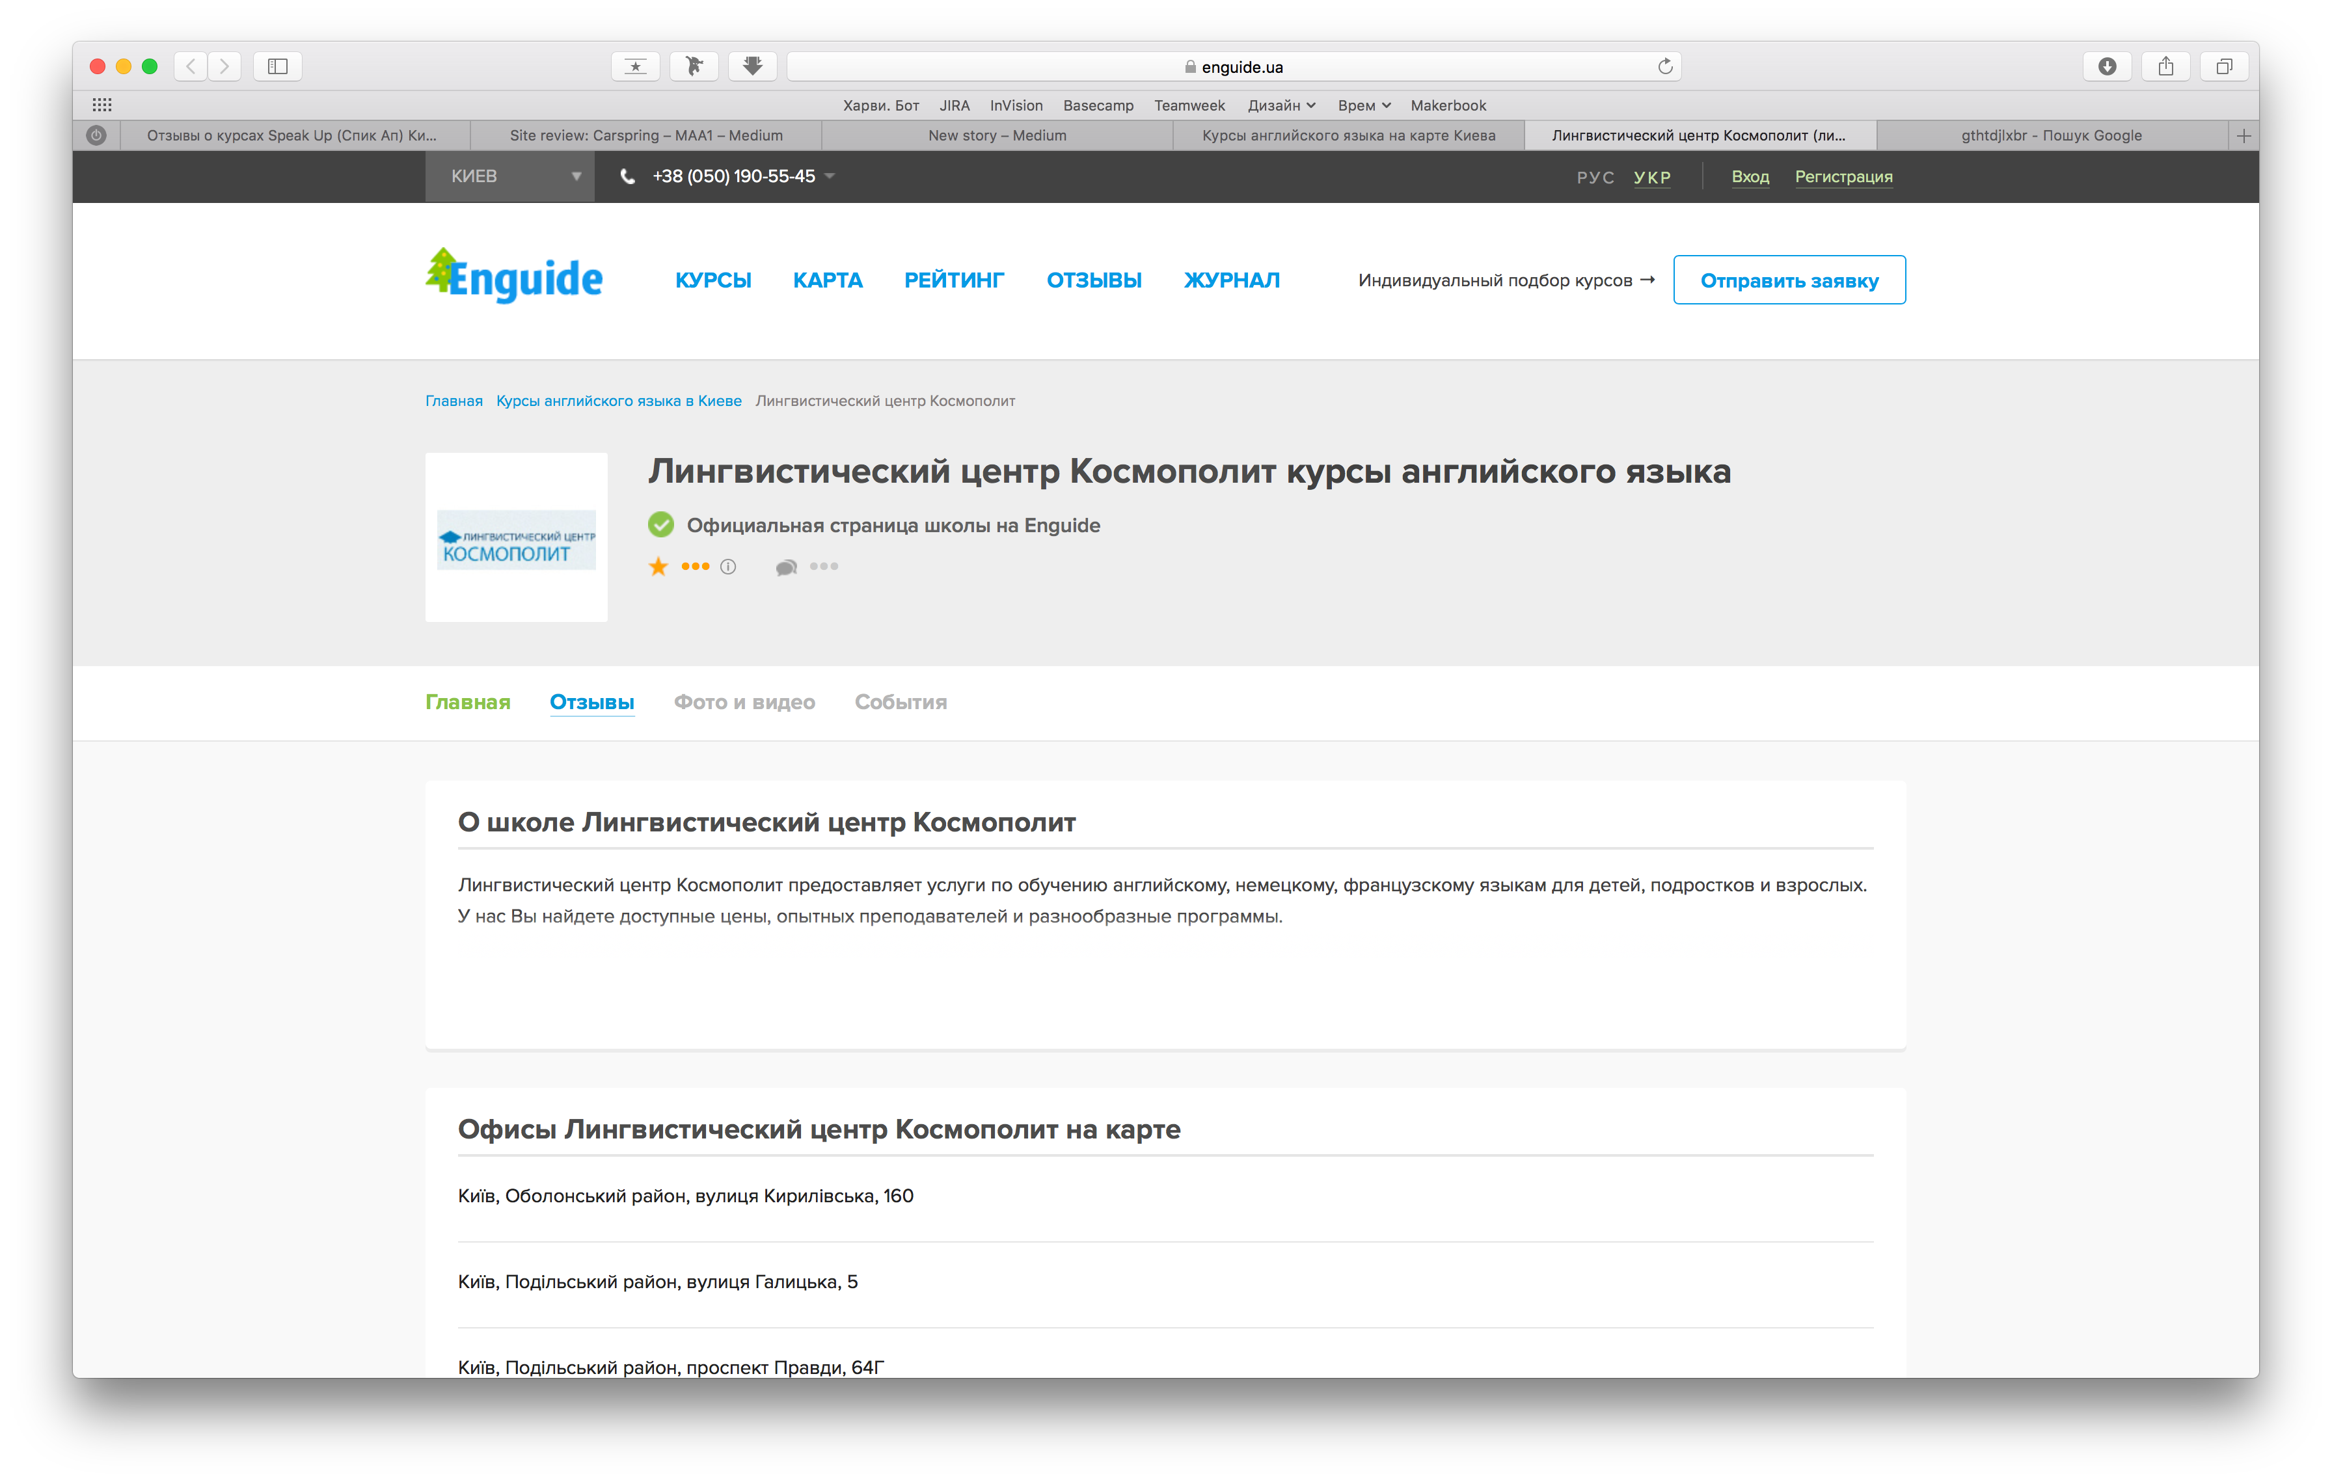Open the Teamweek bookmark
The width and height of the screenshot is (2332, 1482).
coord(1189,105)
